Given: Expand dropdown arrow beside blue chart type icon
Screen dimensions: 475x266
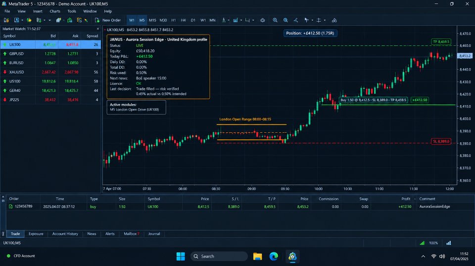Looking at the screenshot, I should coord(241,20).
